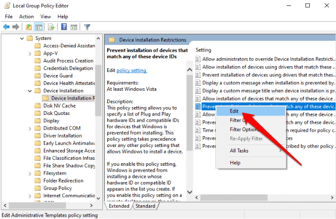
Task: Open the File menu
Action: [x=9, y=16]
